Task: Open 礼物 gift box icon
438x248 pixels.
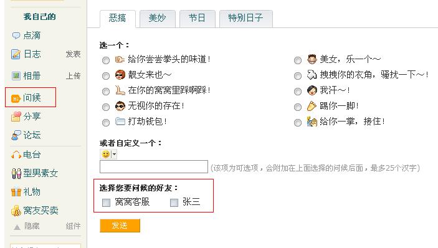Action: tap(16, 192)
